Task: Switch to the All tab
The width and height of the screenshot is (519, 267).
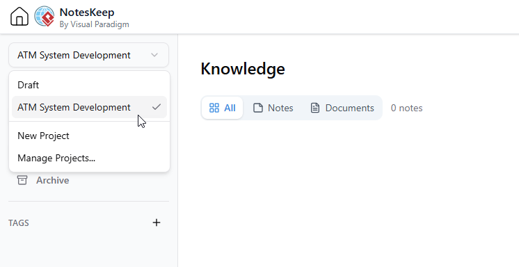Action: 223,108
